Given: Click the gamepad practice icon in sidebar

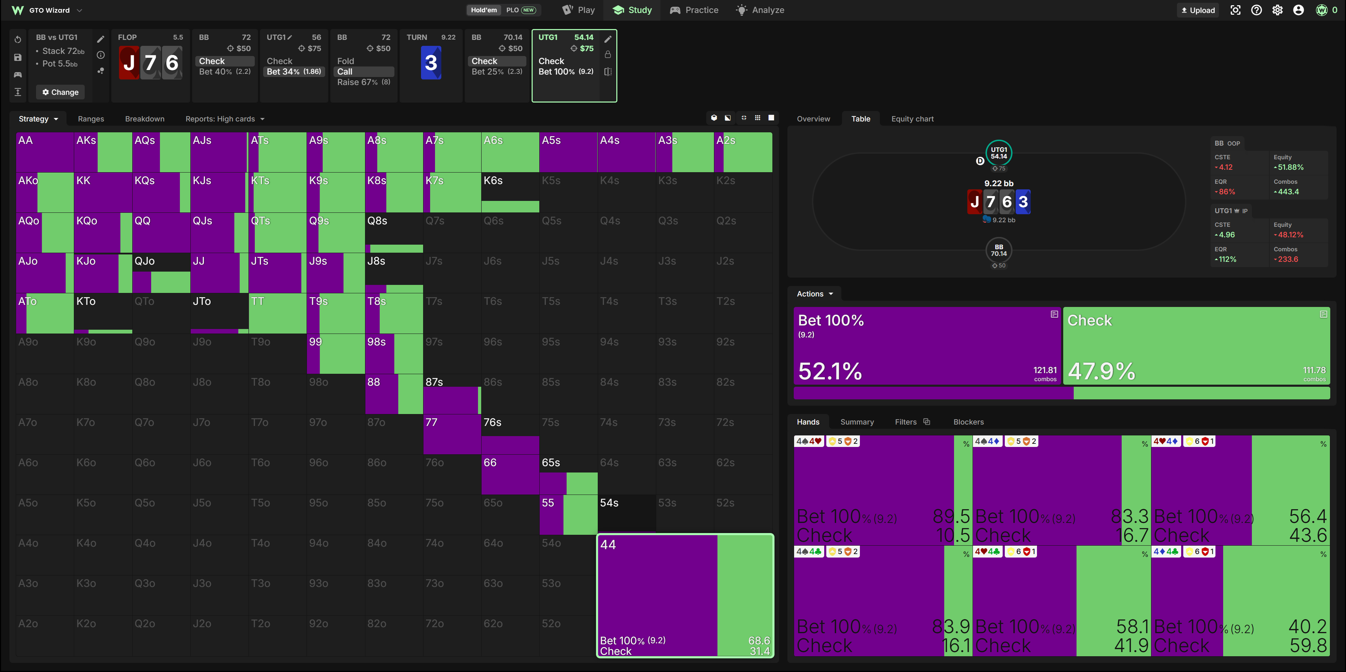Looking at the screenshot, I should coord(18,75).
